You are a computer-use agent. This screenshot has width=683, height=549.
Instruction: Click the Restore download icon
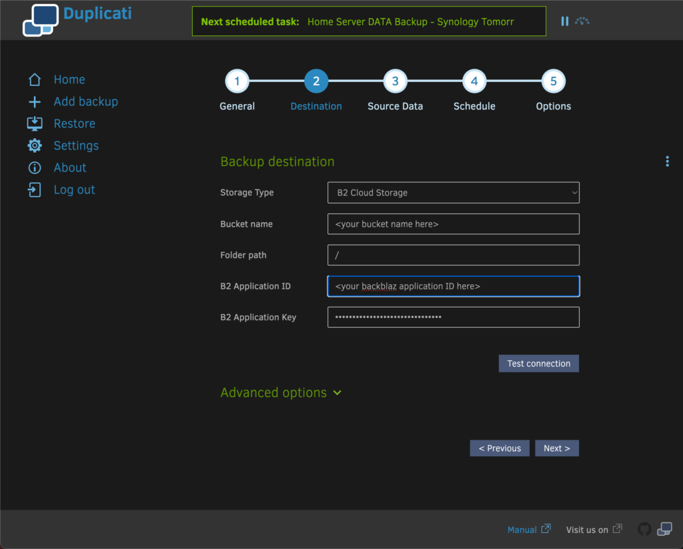point(35,124)
